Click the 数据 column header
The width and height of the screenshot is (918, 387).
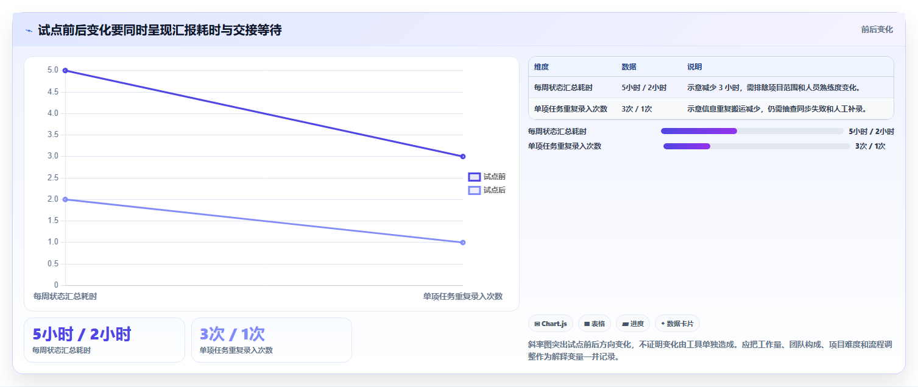click(629, 67)
